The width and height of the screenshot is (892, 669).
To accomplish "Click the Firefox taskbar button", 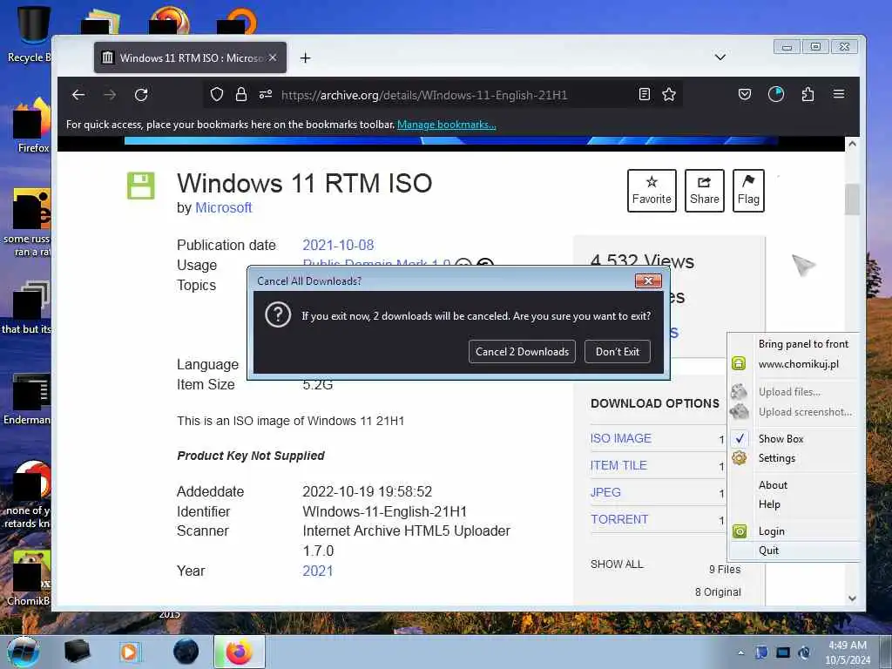I will point(240,652).
